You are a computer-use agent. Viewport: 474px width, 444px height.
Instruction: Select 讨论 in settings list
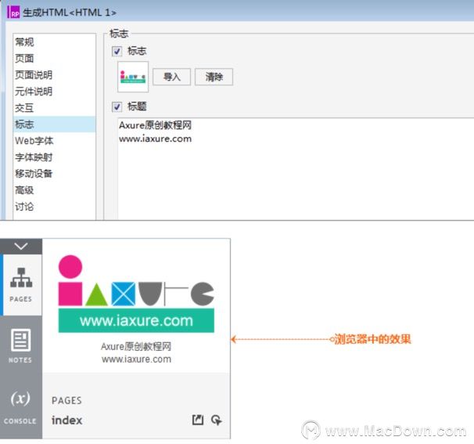55,207
